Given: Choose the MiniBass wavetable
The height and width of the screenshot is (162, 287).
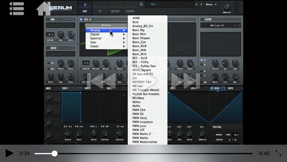Looking at the screenshot, I should pyautogui.click(x=139, y=98).
